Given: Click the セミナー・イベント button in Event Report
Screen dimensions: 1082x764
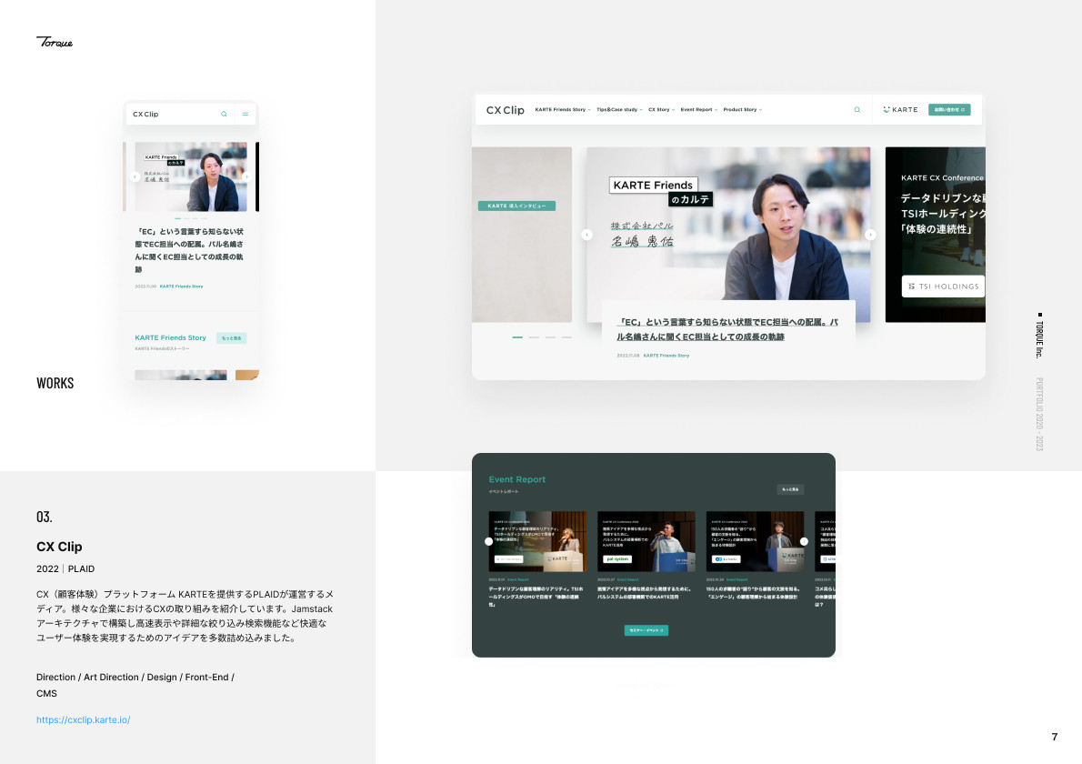Looking at the screenshot, I should coord(646,629).
